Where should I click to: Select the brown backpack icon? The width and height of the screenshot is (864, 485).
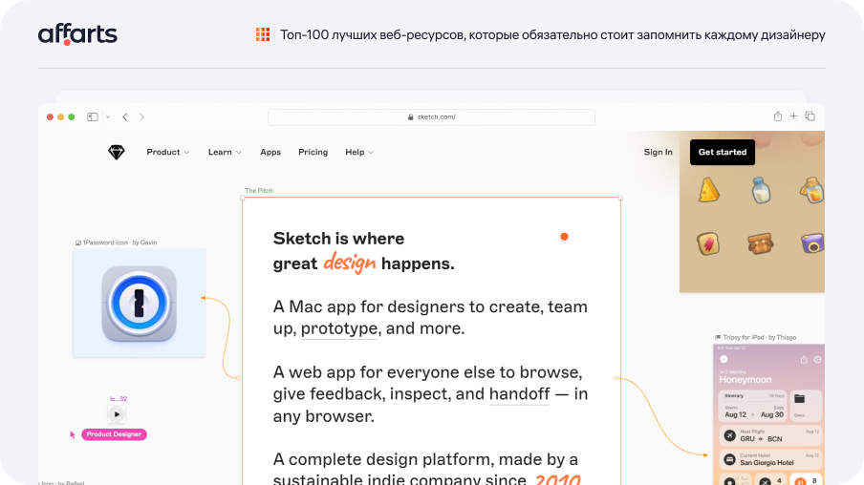pyautogui.click(x=761, y=243)
